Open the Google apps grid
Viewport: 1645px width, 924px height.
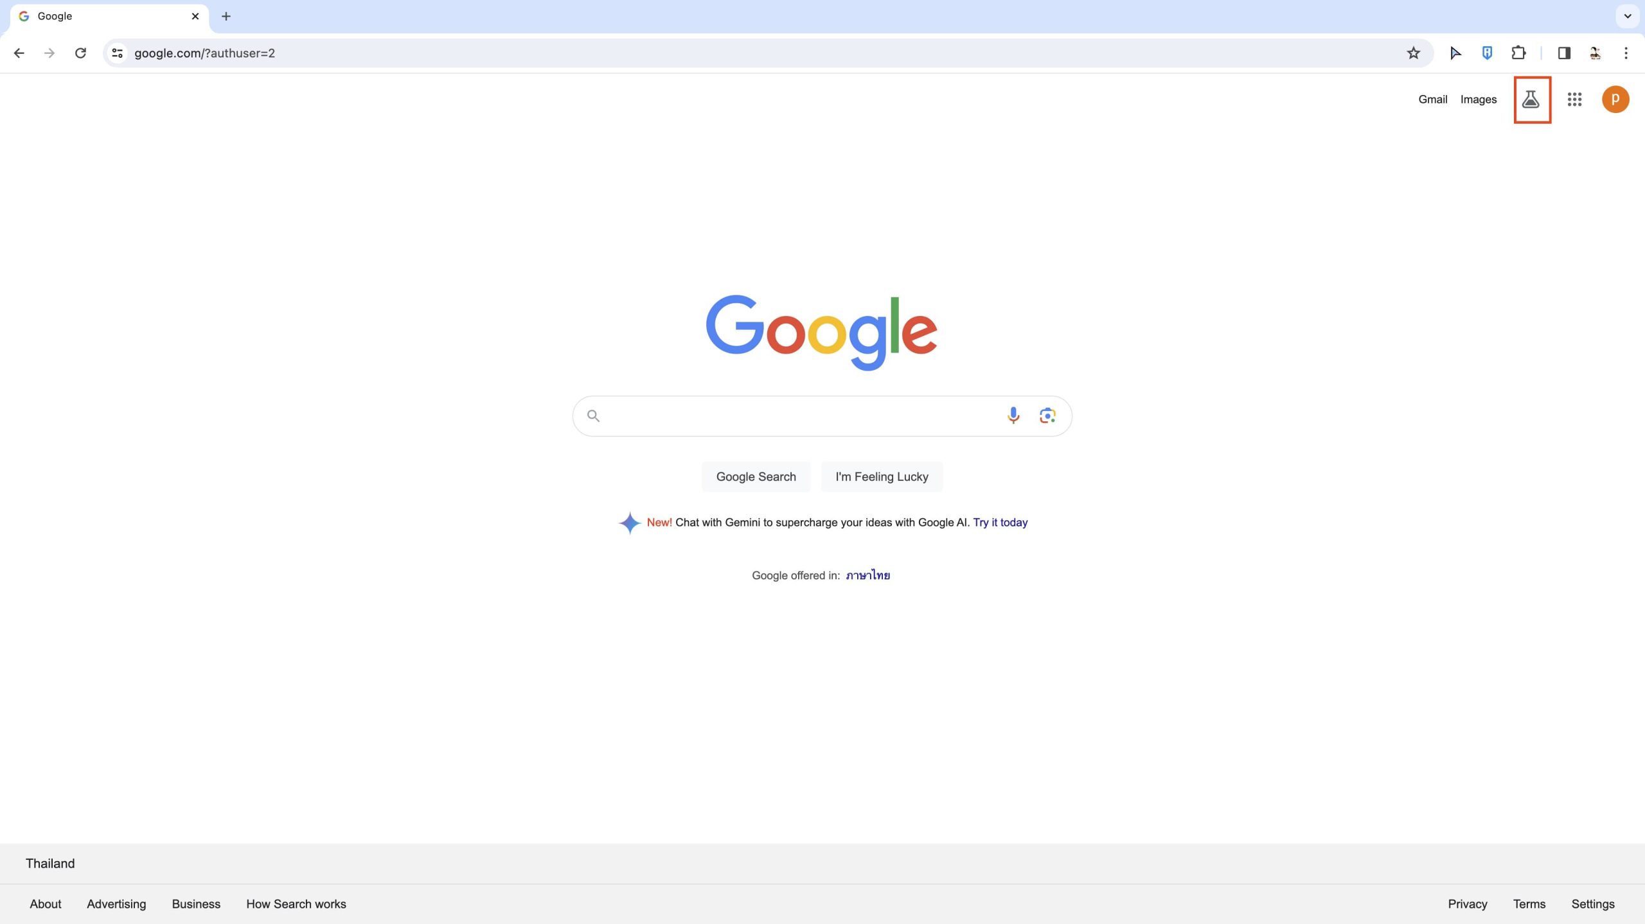click(1574, 100)
